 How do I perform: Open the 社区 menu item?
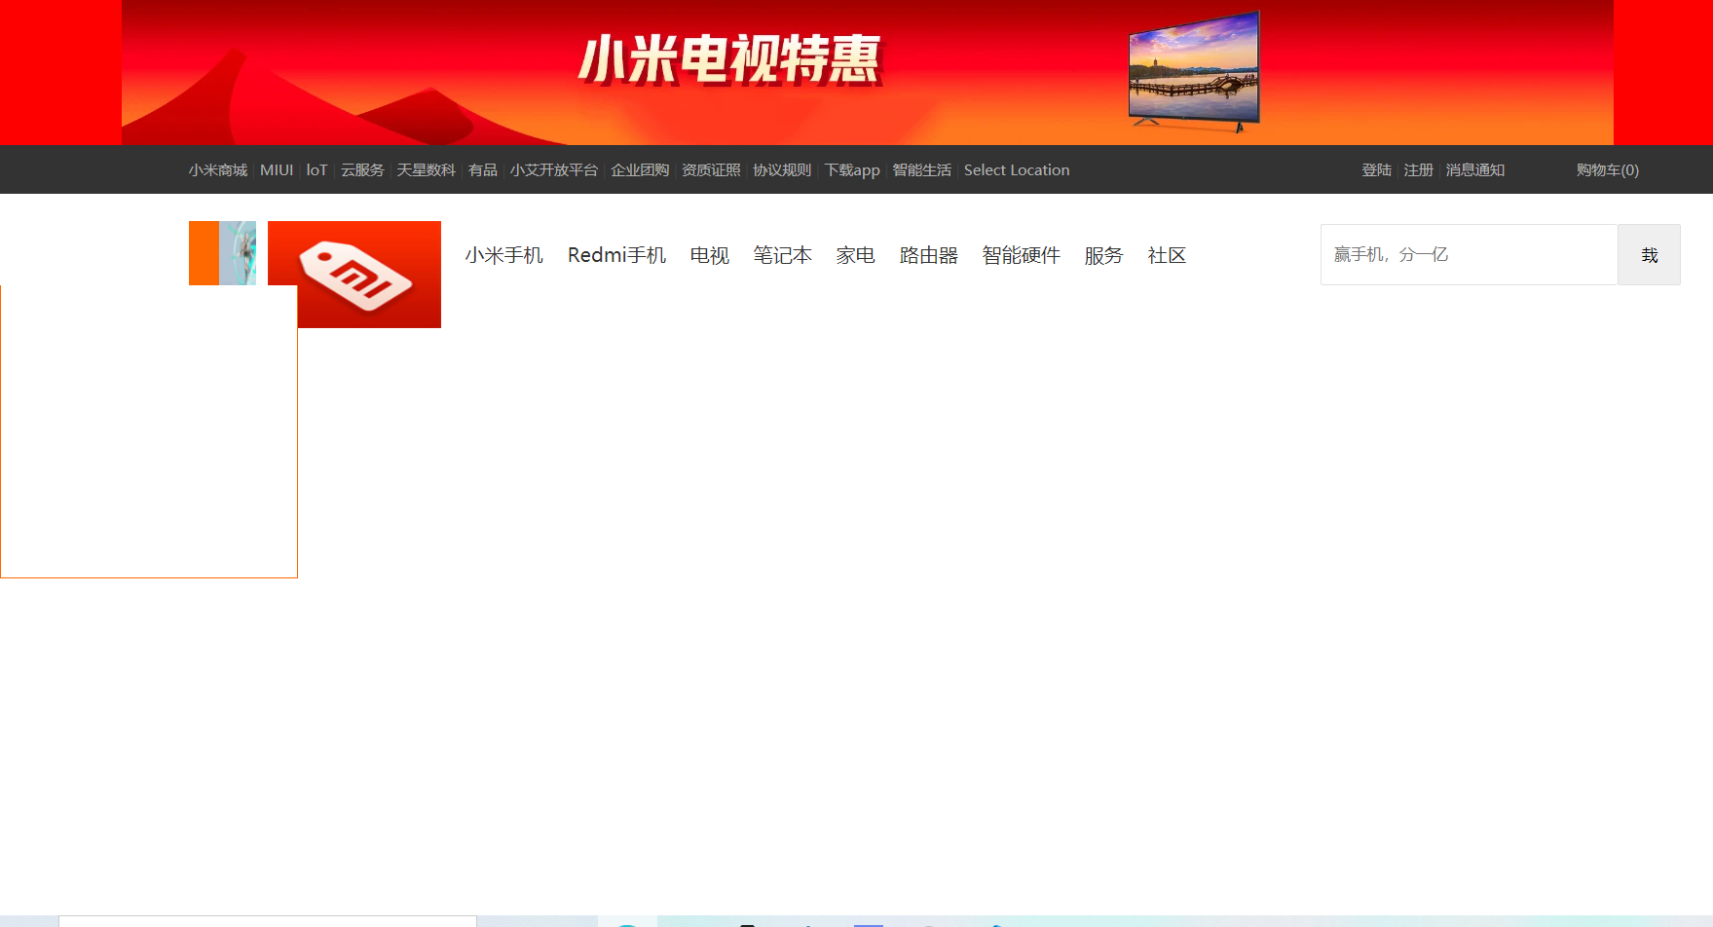(1168, 255)
